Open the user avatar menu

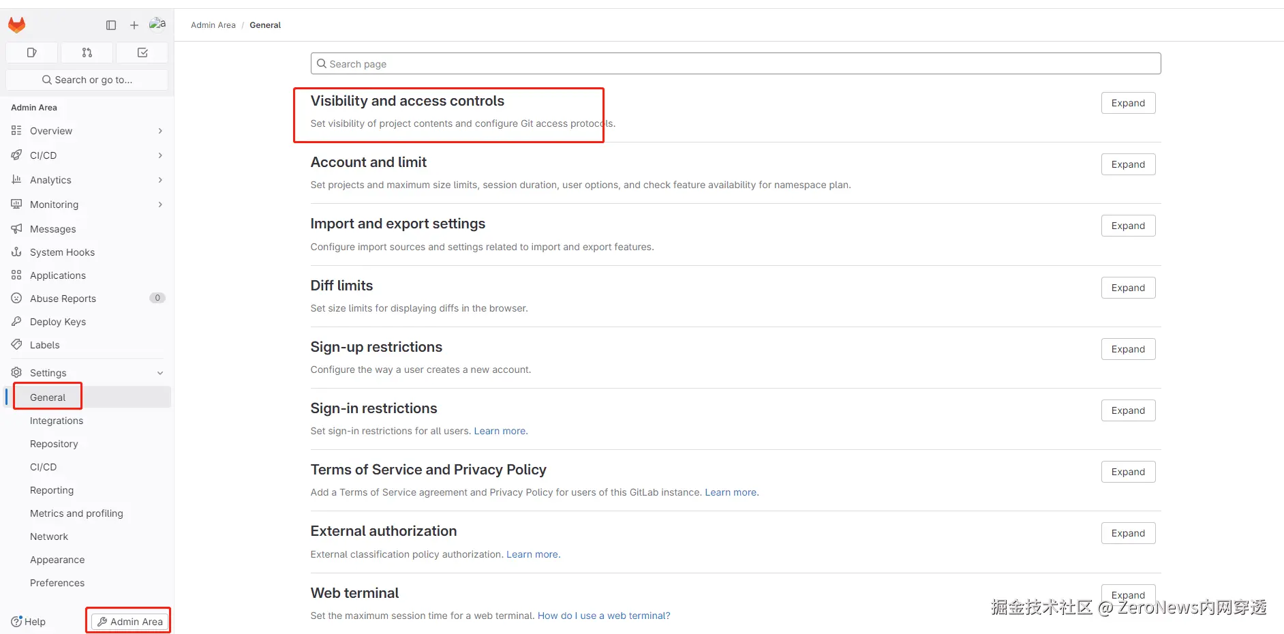pyautogui.click(x=157, y=25)
